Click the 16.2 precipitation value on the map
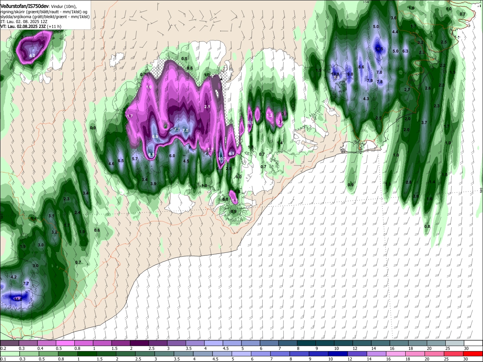Screen dimensions: 483x362 (17, 299)
